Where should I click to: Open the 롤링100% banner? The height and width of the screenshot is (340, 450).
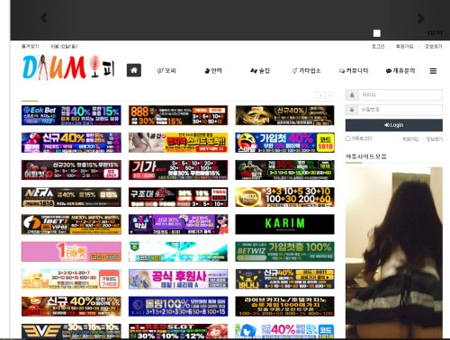pyautogui.click(x=178, y=307)
